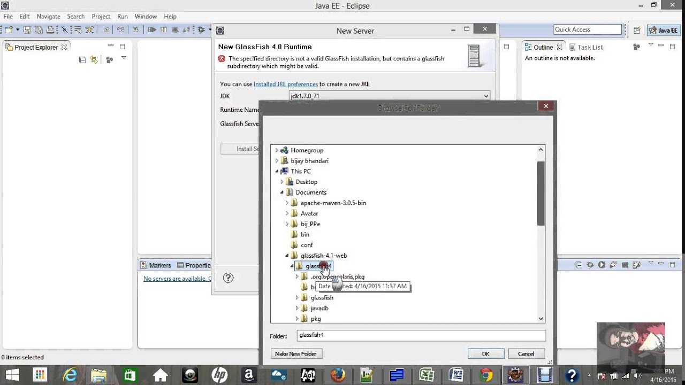Select the glassfish subfolder
Screen dimensions: 685x385
tap(322, 298)
